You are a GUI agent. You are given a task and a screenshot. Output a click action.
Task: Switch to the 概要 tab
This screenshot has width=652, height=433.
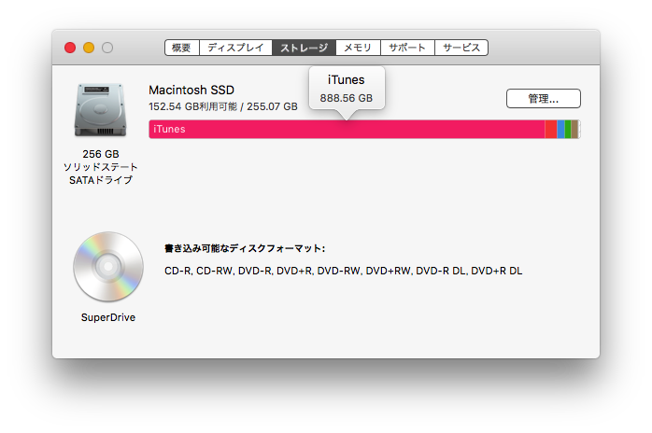click(x=182, y=48)
